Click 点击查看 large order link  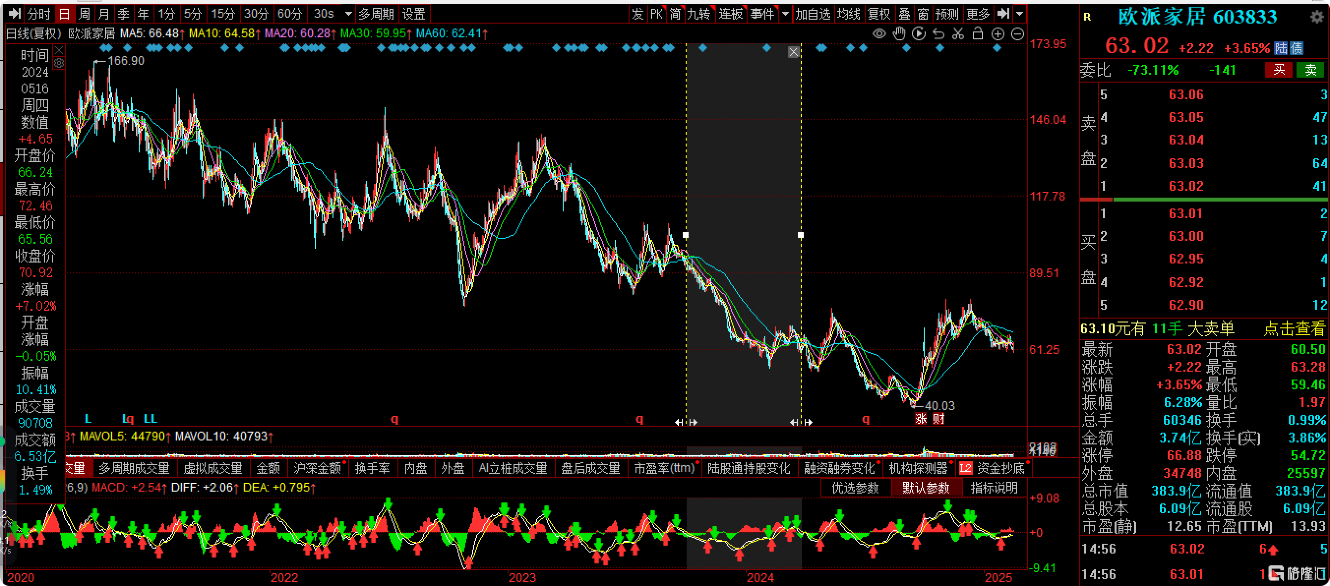(1295, 328)
